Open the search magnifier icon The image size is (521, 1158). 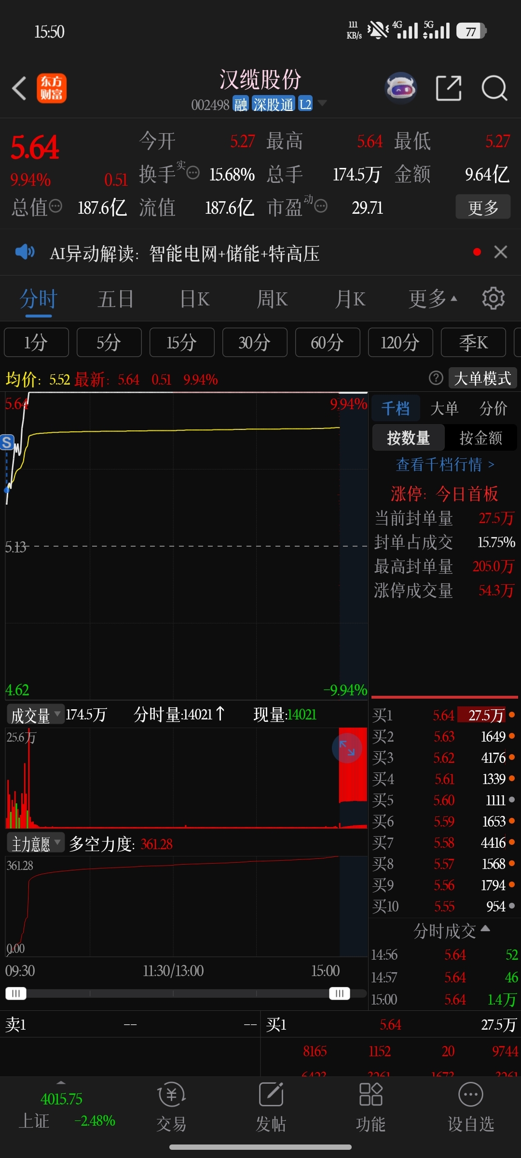(x=494, y=88)
